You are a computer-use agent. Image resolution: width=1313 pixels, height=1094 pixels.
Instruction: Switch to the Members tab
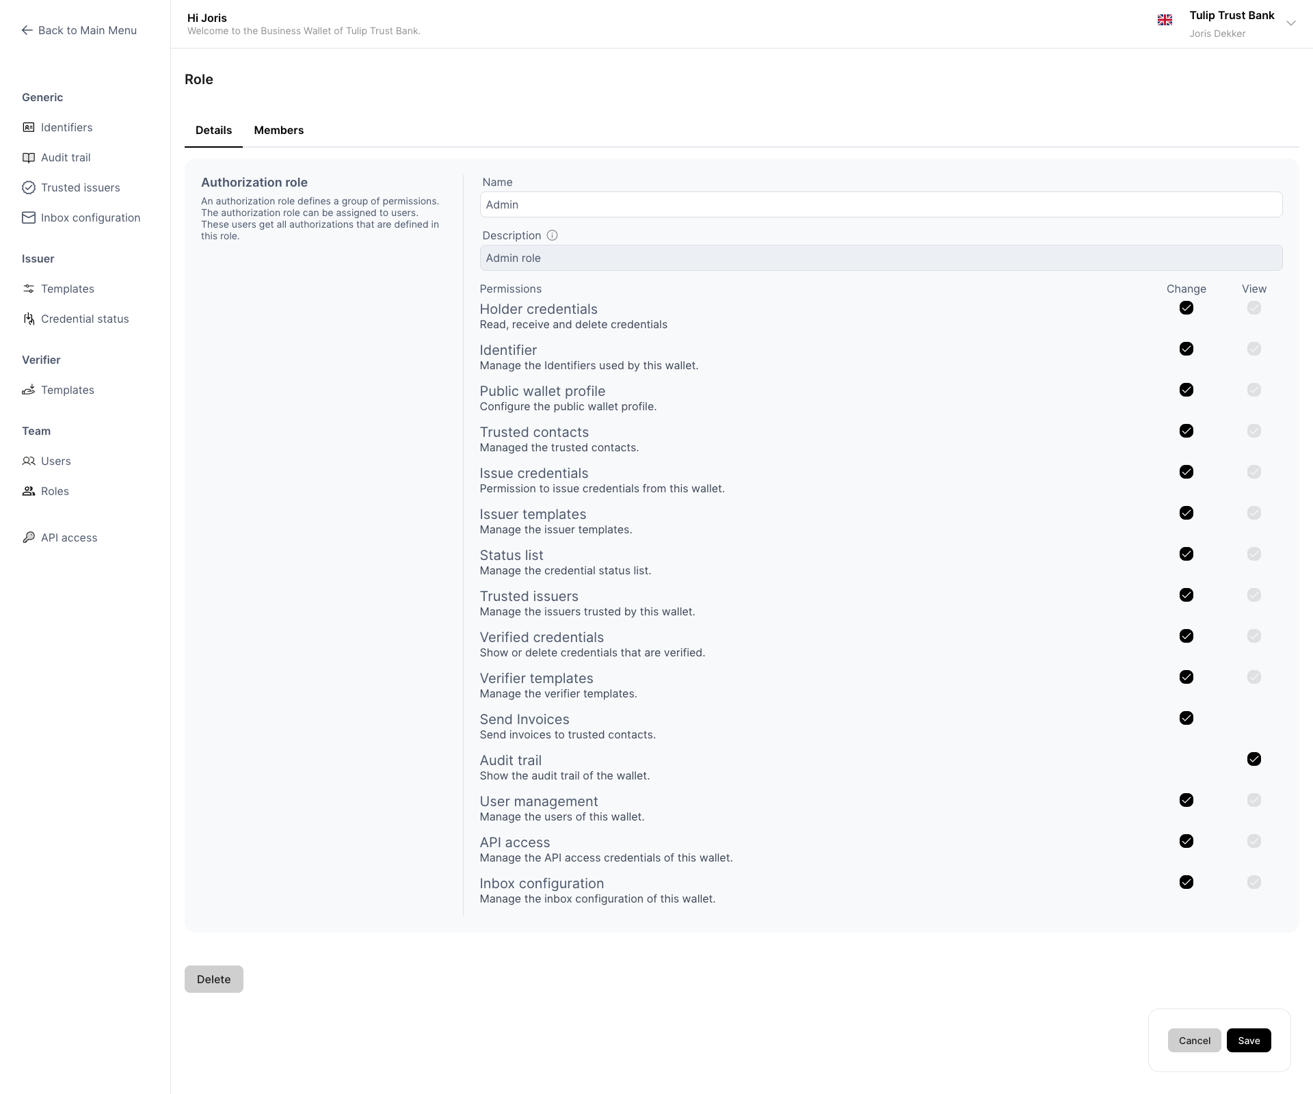click(x=278, y=130)
